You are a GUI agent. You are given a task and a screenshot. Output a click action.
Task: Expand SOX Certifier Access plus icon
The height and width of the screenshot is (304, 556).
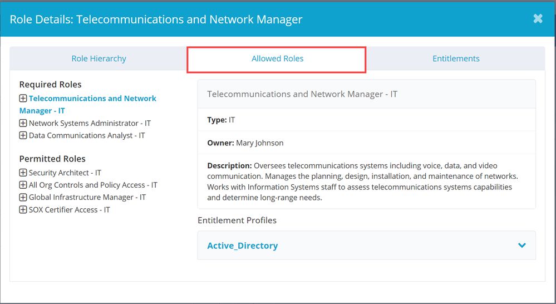click(x=23, y=210)
